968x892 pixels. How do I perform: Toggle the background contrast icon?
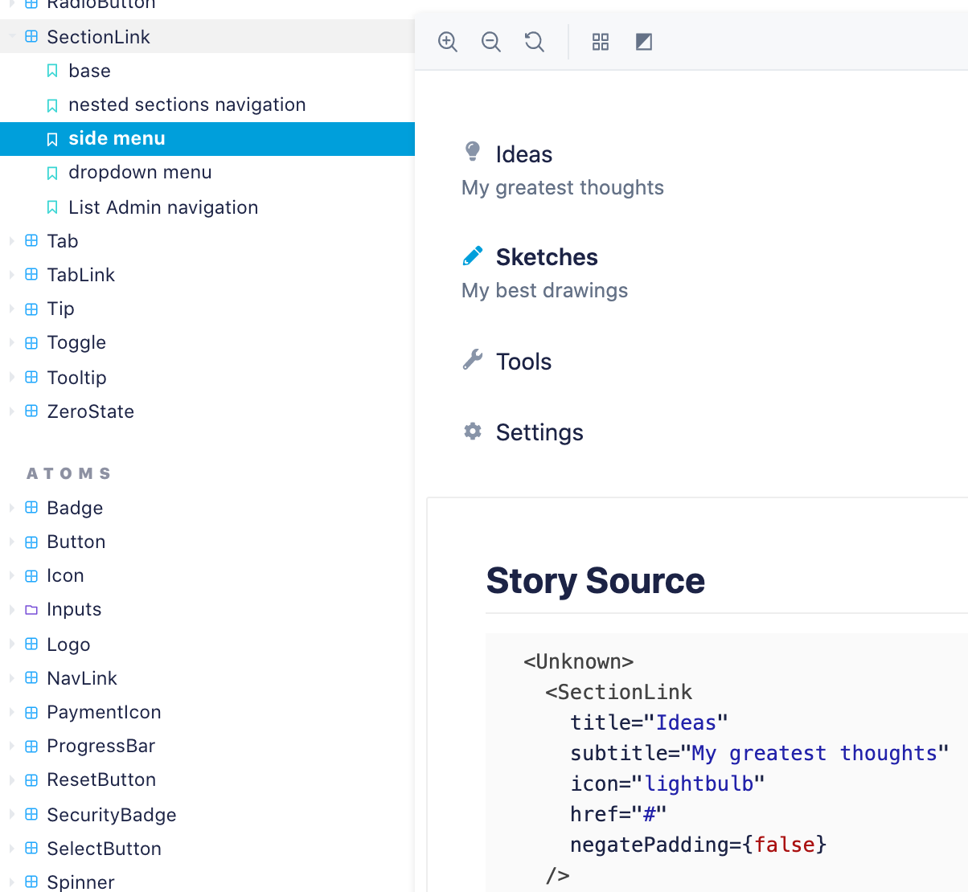click(644, 42)
